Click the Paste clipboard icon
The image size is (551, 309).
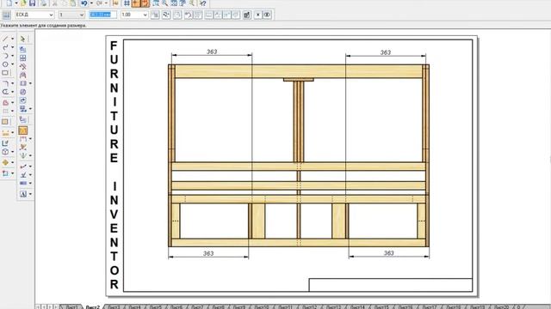pos(72,3)
